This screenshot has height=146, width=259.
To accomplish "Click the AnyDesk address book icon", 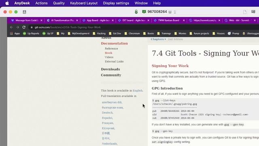I will click(x=24, y=12).
